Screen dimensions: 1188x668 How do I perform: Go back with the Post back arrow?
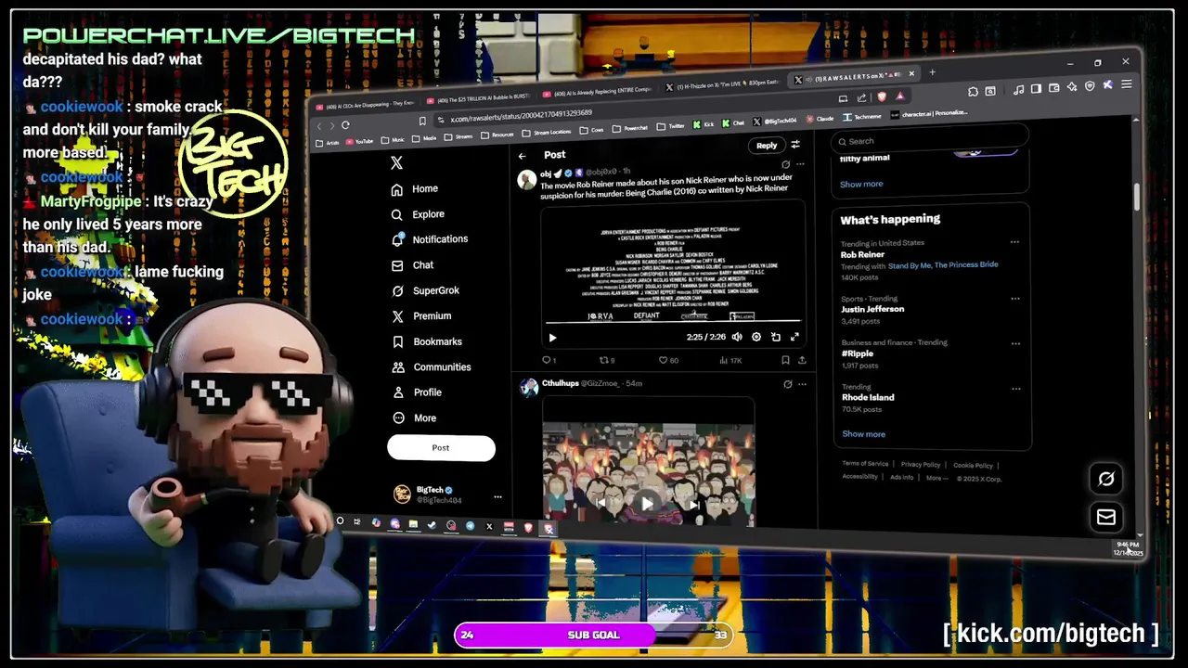tap(523, 156)
